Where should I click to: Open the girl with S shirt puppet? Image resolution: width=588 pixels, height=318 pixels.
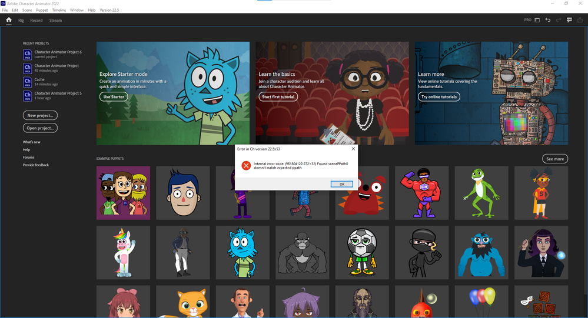click(x=541, y=193)
